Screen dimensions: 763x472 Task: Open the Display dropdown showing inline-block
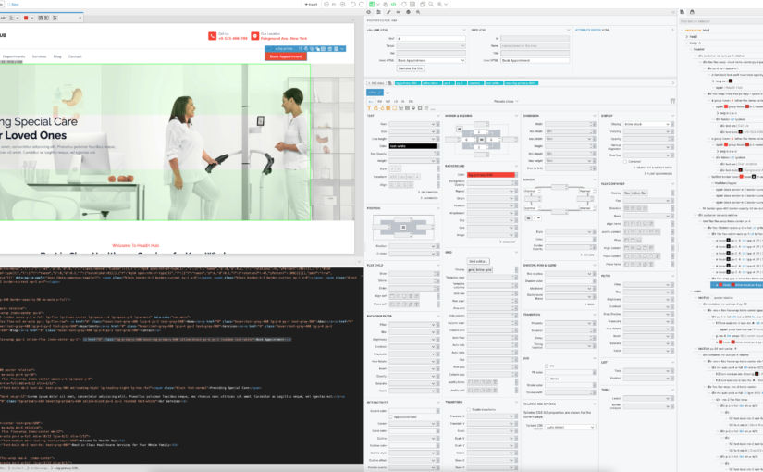point(646,124)
